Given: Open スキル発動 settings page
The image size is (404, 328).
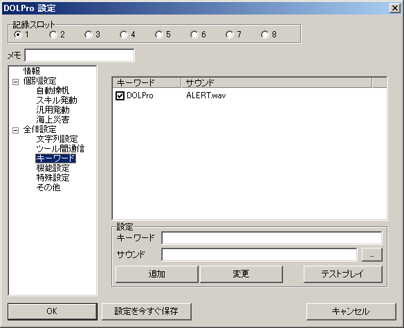Looking at the screenshot, I should coord(57,100).
